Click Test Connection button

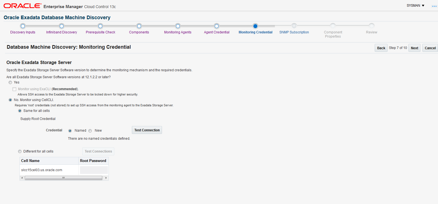pyautogui.click(x=147, y=130)
